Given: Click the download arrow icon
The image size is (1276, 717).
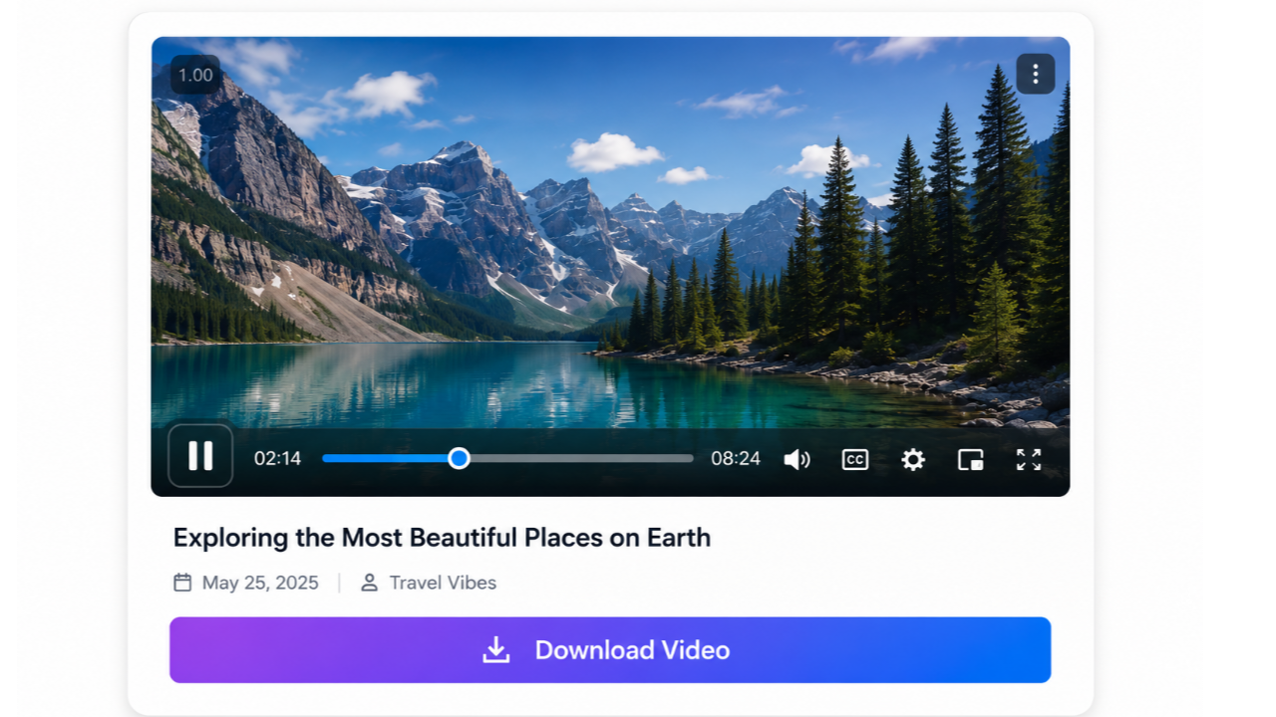Looking at the screenshot, I should tap(496, 650).
